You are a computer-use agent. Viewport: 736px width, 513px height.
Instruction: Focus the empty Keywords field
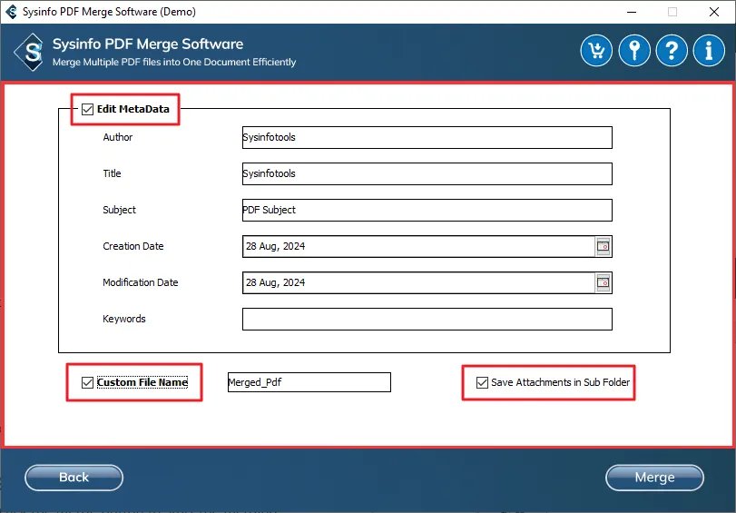(x=427, y=319)
